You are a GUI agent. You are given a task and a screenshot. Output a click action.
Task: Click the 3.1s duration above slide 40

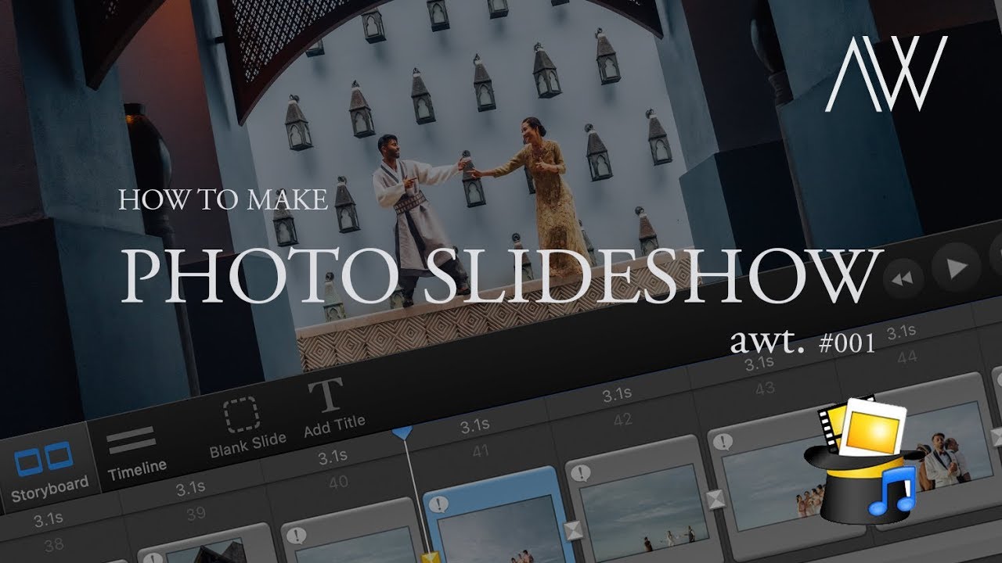333,457
